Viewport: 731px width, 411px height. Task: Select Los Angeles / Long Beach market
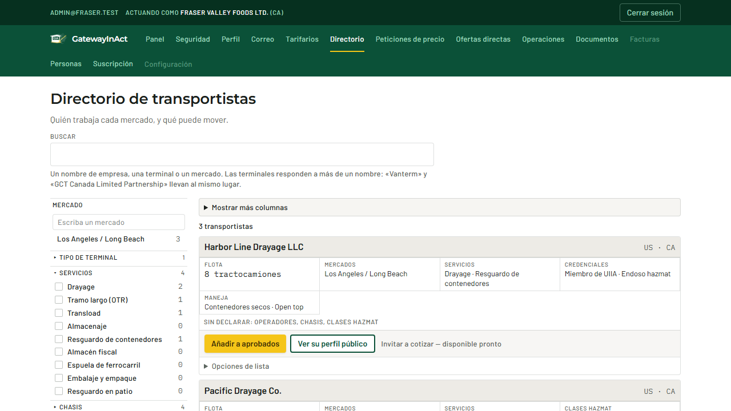tap(119, 239)
